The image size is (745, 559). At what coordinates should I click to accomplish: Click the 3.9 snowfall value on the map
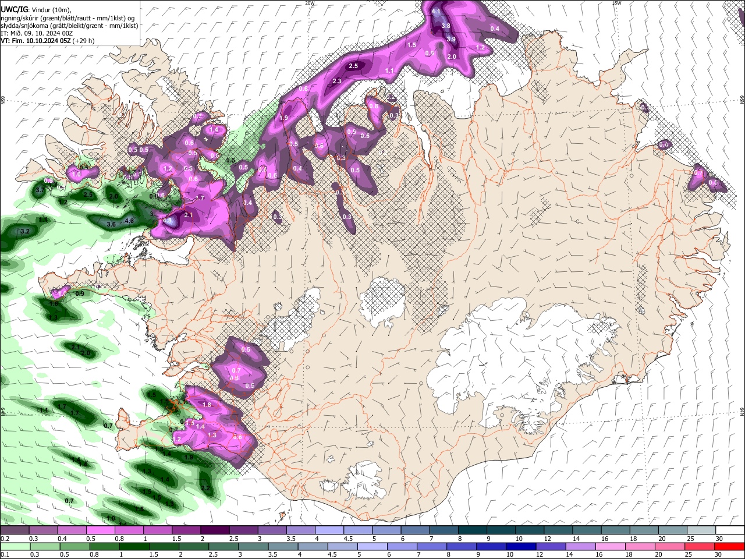click(x=450, y=39)
